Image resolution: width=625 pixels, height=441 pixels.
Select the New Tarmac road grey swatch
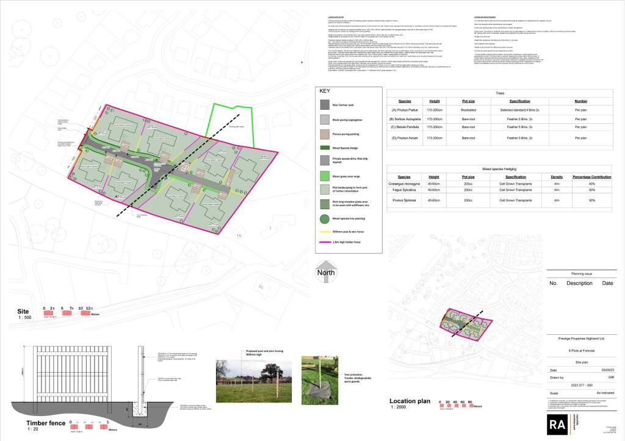coord(325,105)
